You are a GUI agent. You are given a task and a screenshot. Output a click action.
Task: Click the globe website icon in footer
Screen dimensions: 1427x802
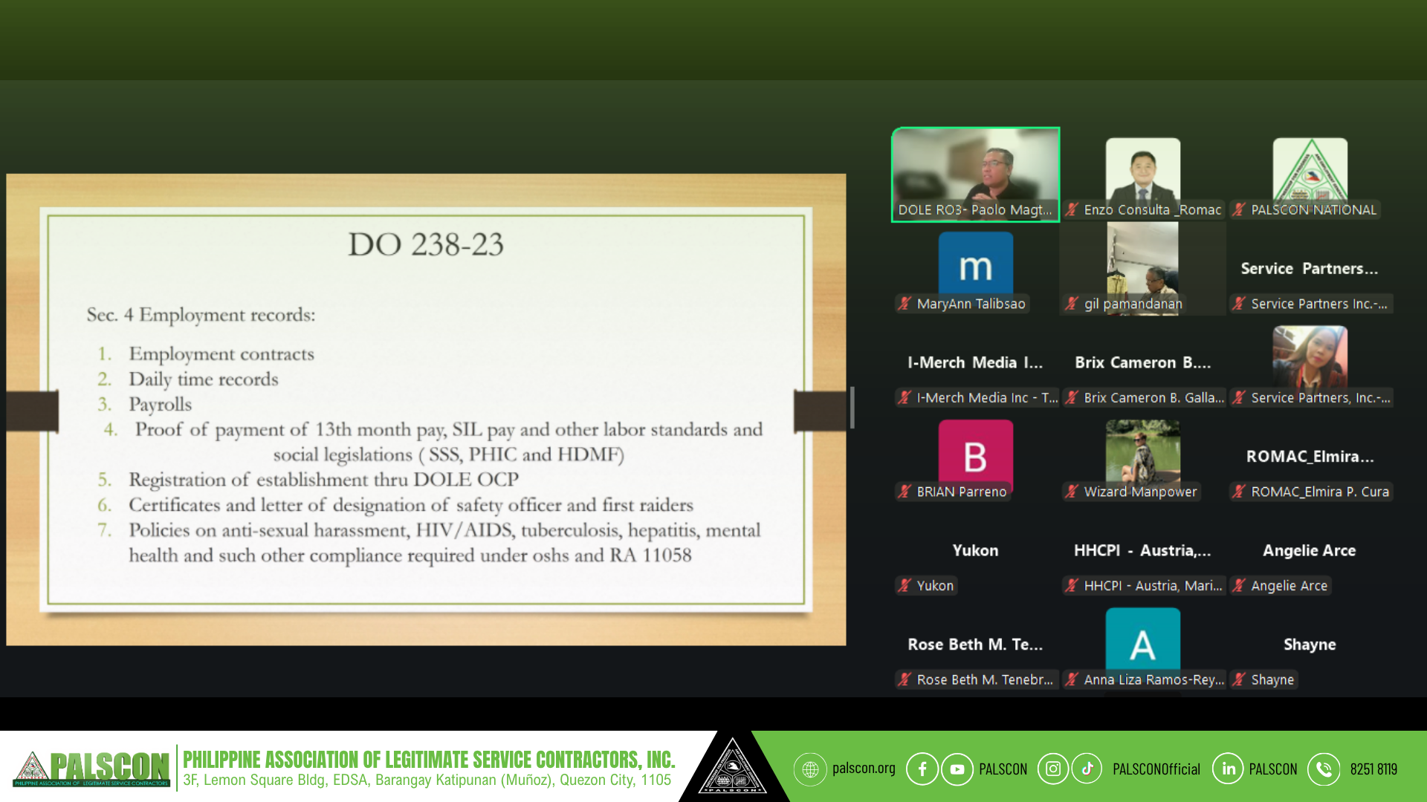pos(810,769)
